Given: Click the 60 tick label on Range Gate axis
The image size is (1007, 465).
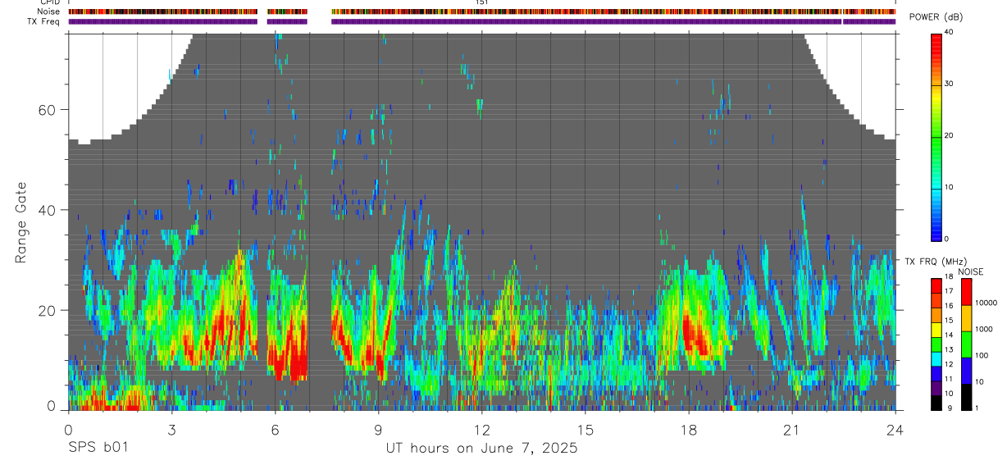Looking at the screenshot, I should tap(49, 110).
